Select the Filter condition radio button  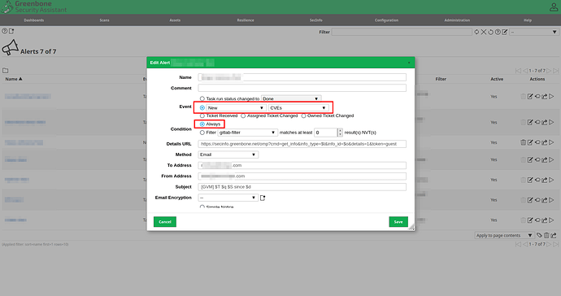pos(202,133)
